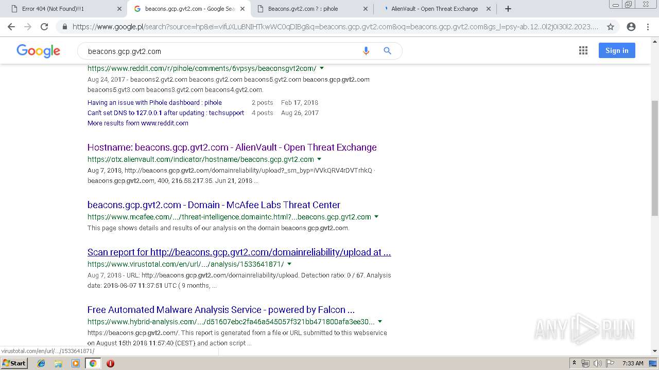Open the Free Automated Malware Analysis result

[221, 310]
